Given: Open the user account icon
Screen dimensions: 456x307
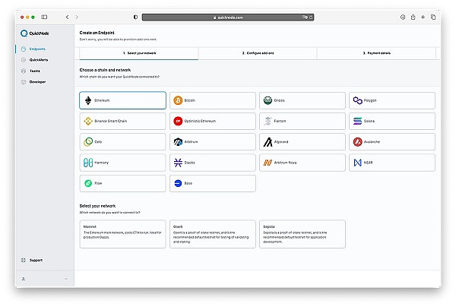Looking at the screenshot, I should point(24,279).
